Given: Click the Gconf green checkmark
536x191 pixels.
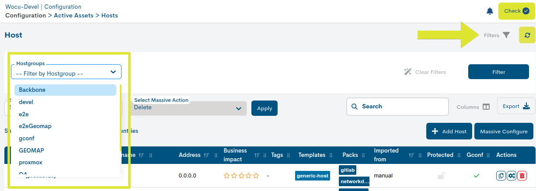Looking at the screenshot, I should (477, 176).
